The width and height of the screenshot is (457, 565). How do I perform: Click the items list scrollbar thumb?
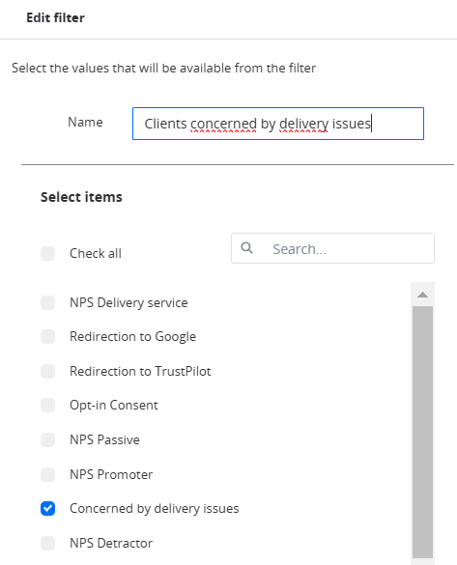coord(422,432)
